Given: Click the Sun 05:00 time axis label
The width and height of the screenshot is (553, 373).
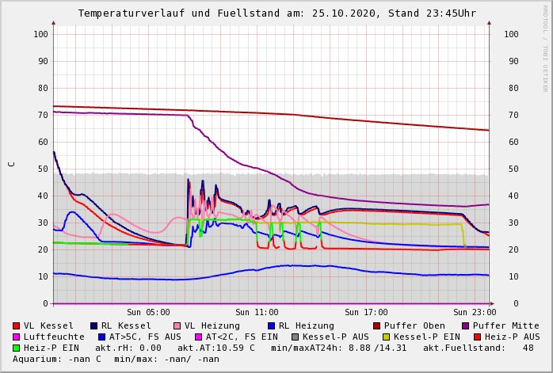Looking at the screenshot, I should coord(148,312).
